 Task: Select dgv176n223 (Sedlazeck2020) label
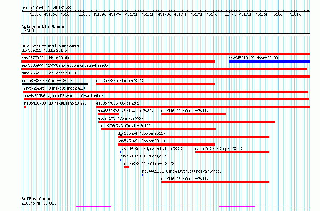tap(50, 73)
